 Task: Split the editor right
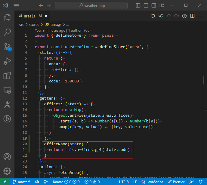point(192,16)
